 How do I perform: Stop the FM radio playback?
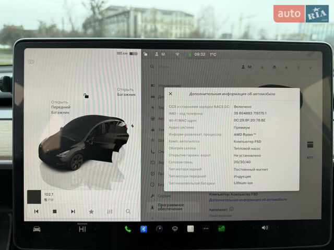coord(54,211)
